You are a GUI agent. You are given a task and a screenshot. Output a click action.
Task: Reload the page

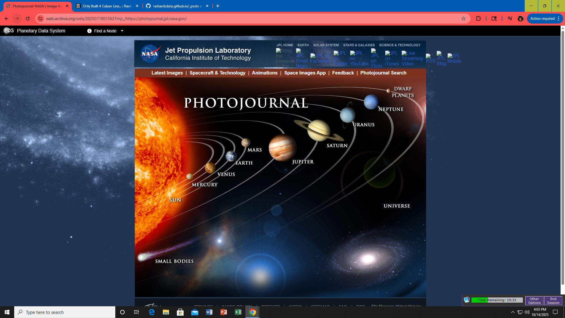28,19
